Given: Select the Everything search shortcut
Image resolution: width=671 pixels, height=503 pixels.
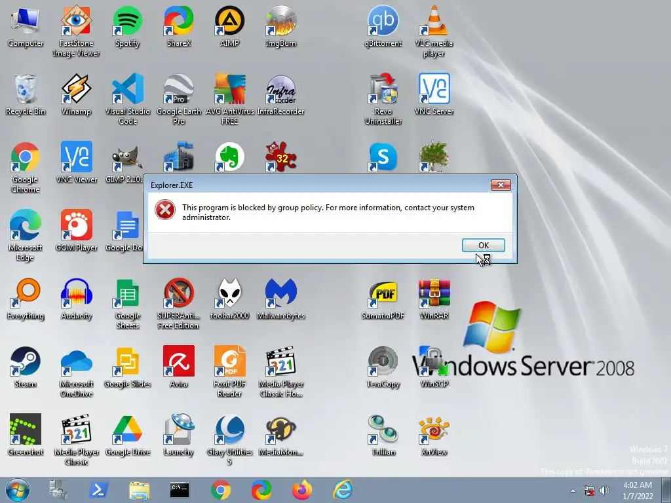Looking at the screenshot, I should [x=26, y=299].
